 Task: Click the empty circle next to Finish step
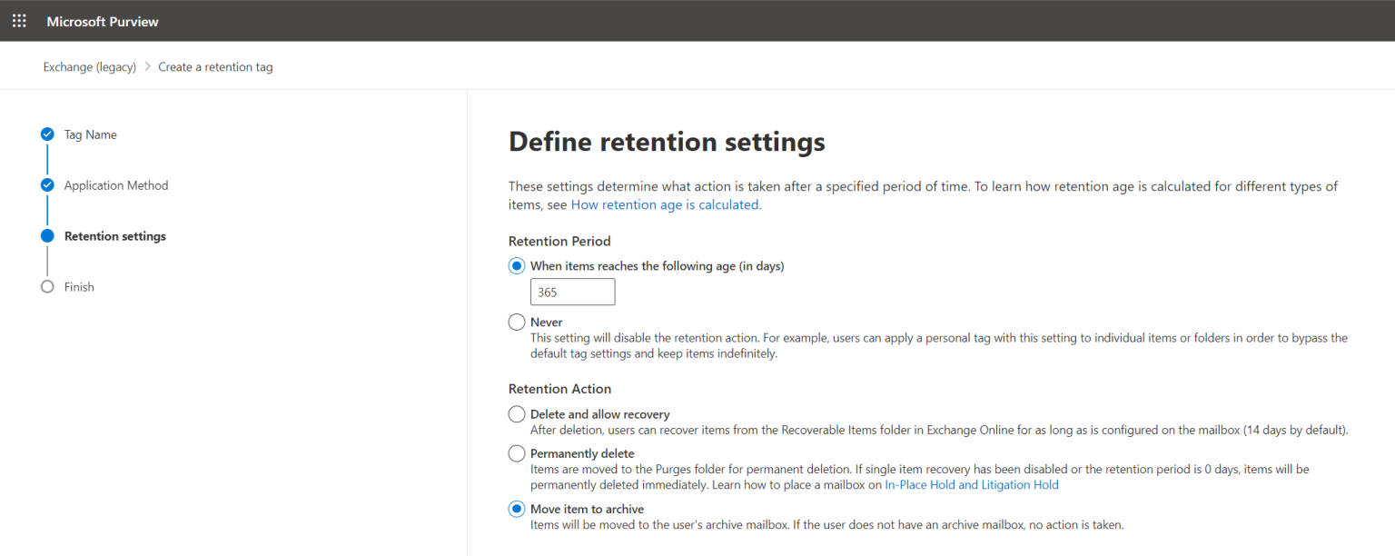pos(47,286)
